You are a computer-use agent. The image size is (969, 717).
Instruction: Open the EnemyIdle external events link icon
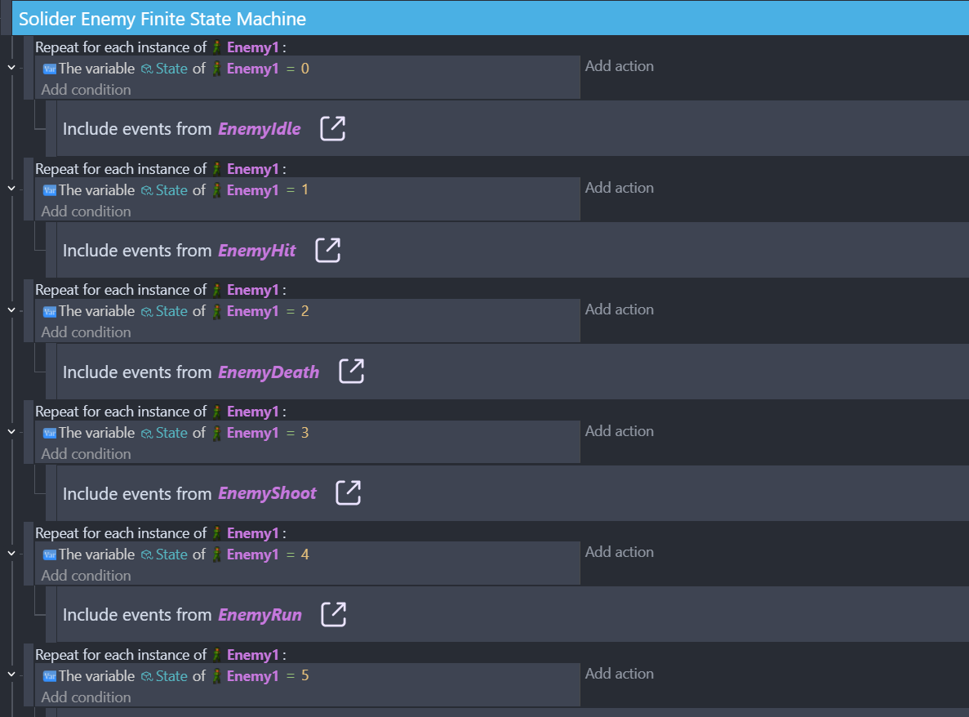coord(332,128)
